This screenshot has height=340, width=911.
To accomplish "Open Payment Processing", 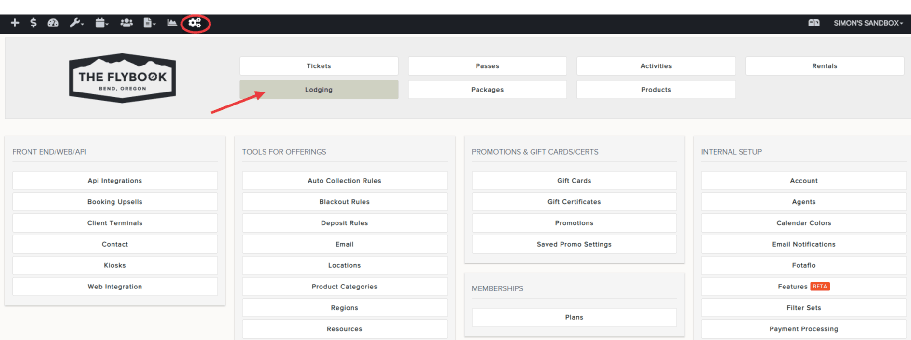I will (x=804, y=329).
